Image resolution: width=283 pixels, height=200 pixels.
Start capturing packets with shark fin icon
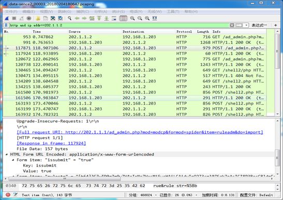tap(7, 19)
